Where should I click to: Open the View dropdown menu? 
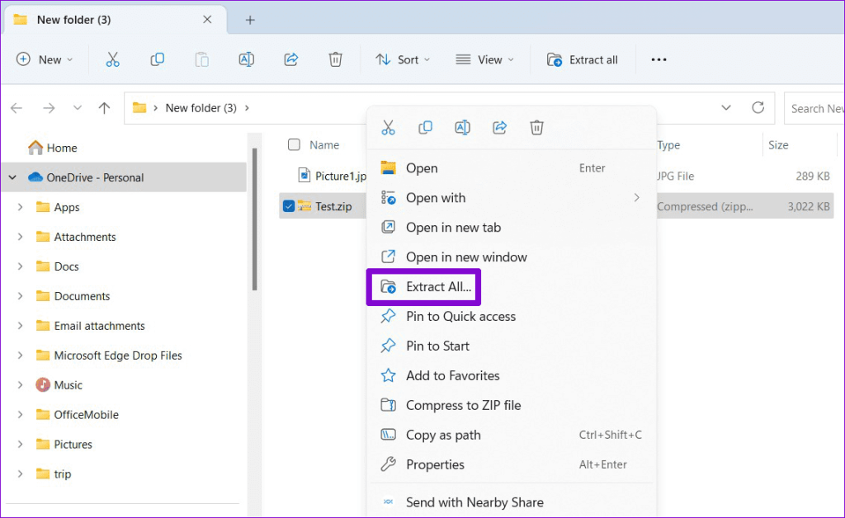484,59
